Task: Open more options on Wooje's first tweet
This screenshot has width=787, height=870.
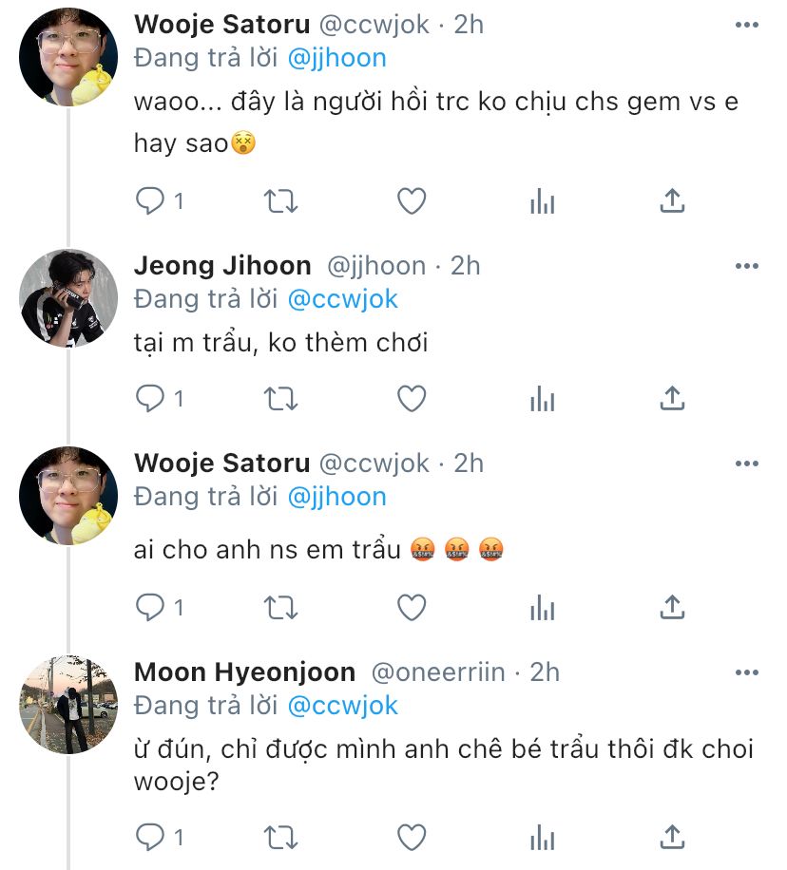Action: 746,24
